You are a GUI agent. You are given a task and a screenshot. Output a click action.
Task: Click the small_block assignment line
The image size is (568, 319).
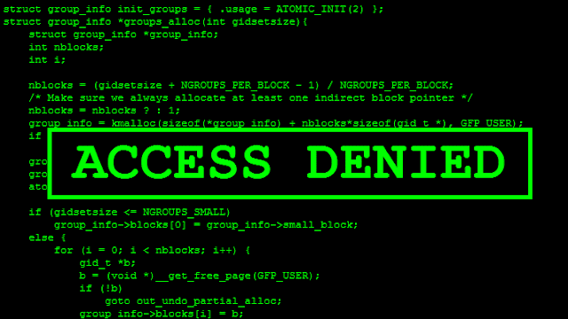pos(206,225)
